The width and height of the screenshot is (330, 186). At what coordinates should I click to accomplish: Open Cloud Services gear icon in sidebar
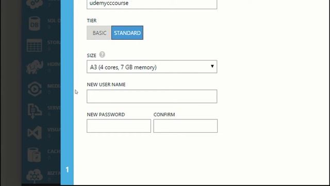tap(35, 4)
